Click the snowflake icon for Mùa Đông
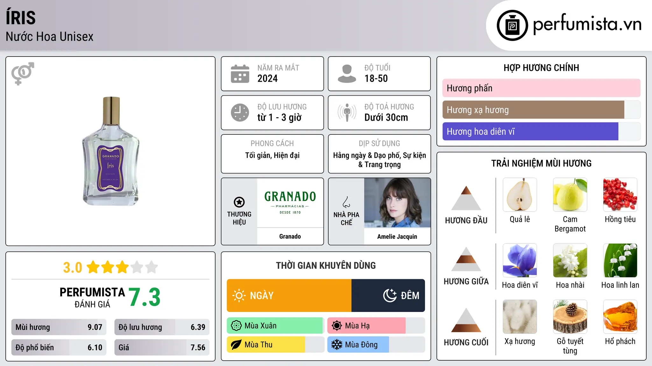The width and height of the screenshot is (652, 366). pos(337,345)
